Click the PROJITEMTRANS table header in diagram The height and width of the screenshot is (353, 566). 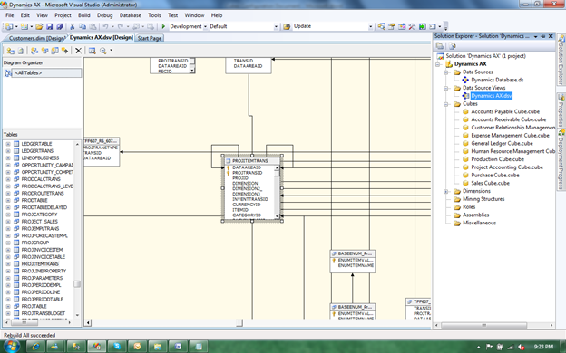coord(251,161)
